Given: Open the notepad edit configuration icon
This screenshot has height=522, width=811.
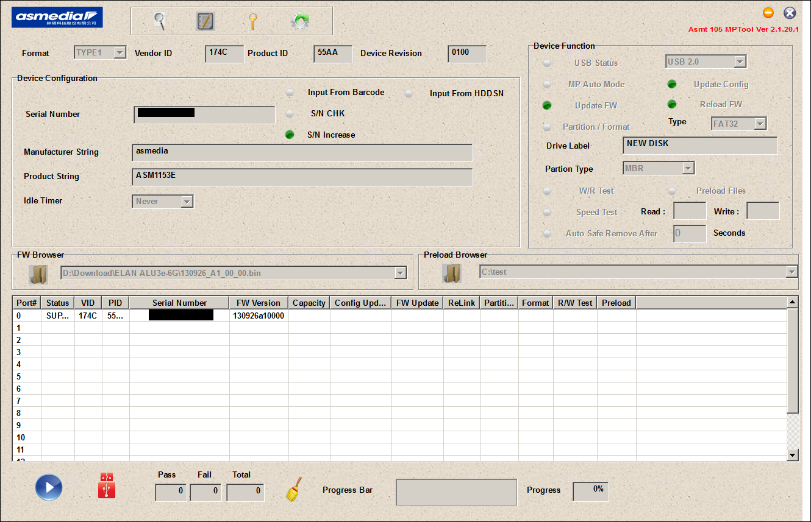Looking at the screenshot, I should point(205,21).
